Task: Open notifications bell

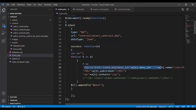Action: coord(193,107)
